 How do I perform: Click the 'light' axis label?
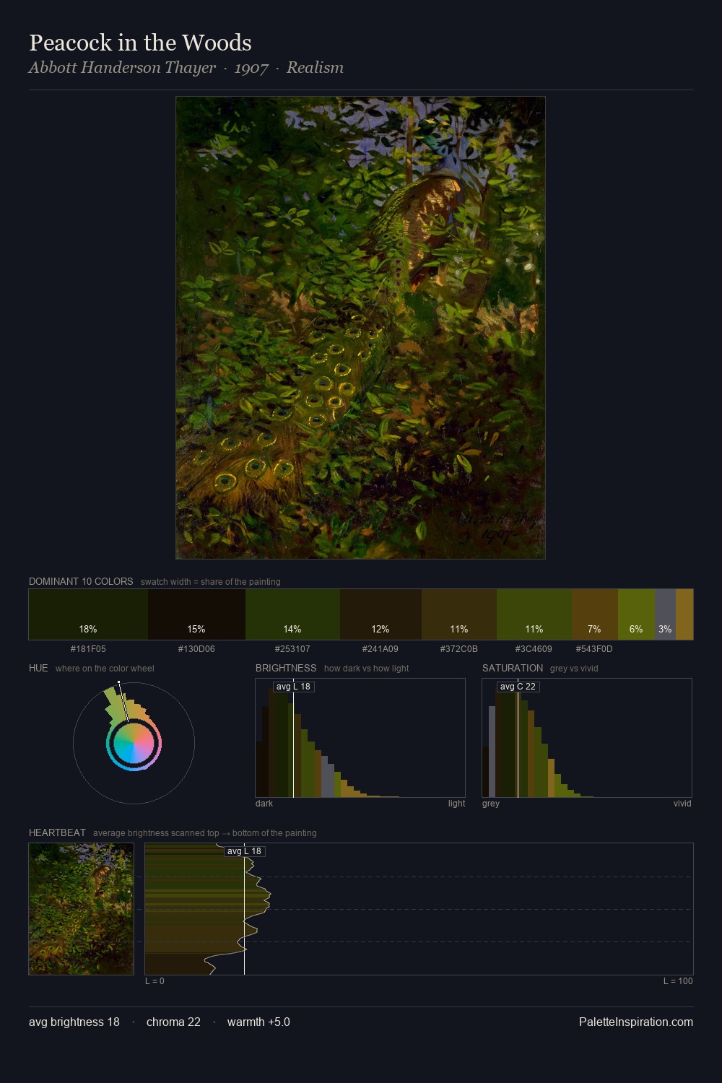pyautogui.click(x=456, y=804)
